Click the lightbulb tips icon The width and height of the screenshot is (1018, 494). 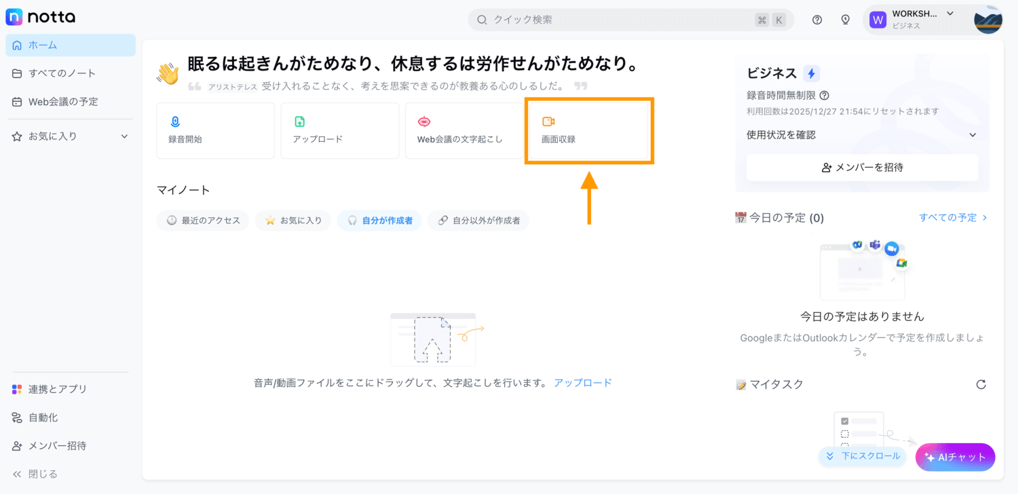pyautogui.click(x=846, y=20)
